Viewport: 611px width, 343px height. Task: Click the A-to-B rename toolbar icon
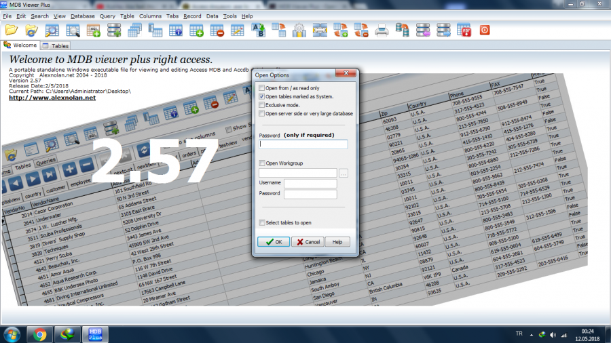click(259, 30)
